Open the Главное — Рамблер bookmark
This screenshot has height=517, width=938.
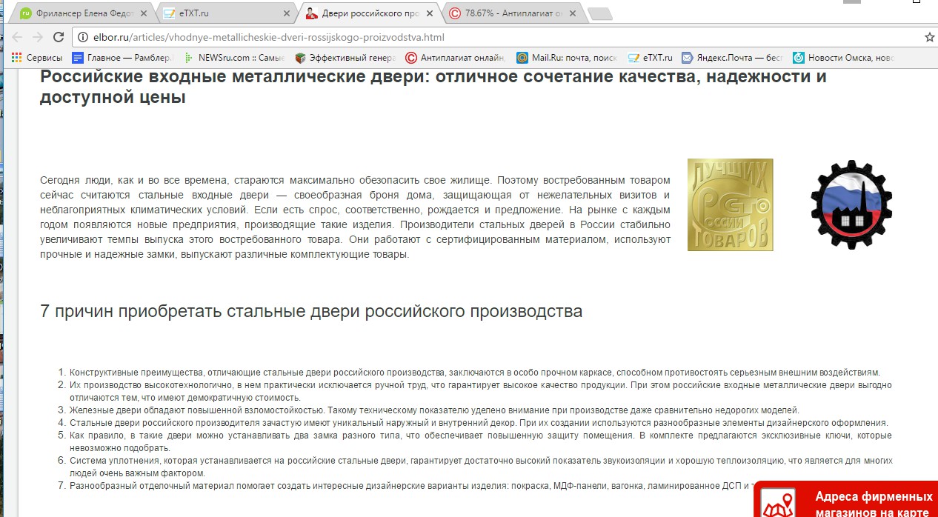click(123, 58)
